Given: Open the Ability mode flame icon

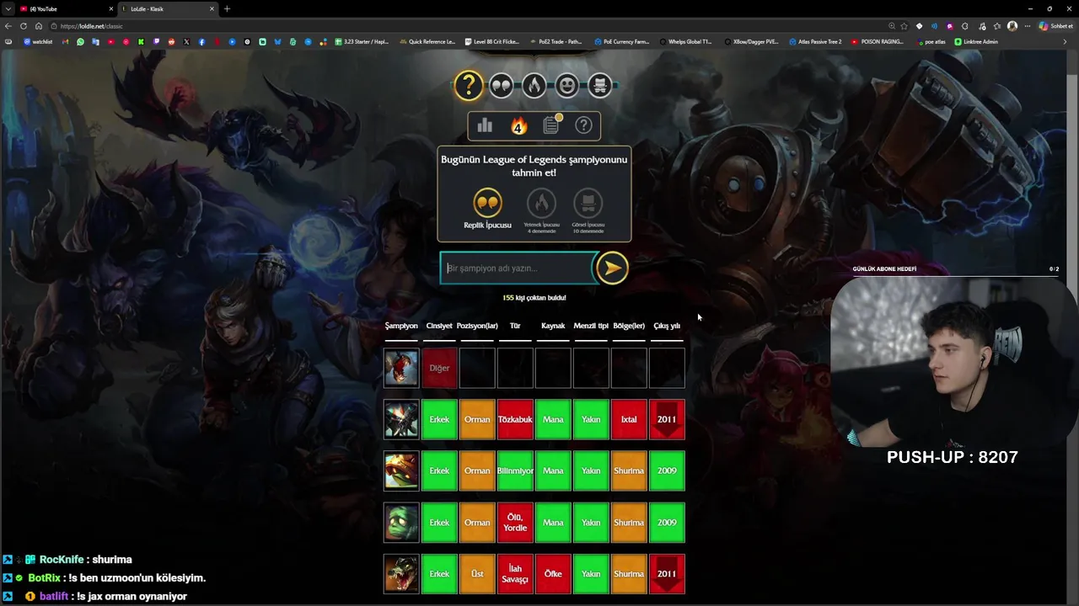Looking at the screenshot, I should click(x=534, y=85).
